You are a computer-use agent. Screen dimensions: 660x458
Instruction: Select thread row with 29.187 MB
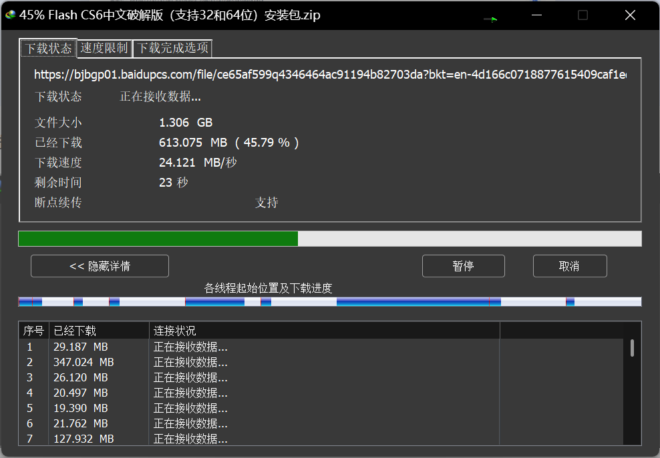[x=321, y=347]
